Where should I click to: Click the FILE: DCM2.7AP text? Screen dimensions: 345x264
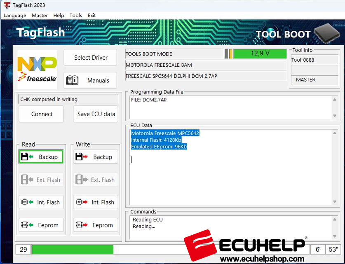[x=149, y=100]
